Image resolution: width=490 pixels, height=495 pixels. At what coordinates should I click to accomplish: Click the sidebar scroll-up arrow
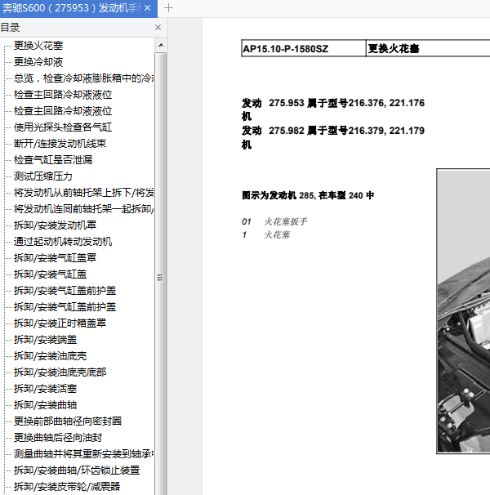point(161,45)
